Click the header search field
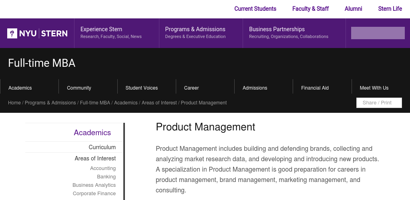 pyautogui.click(x=378, y=33)
